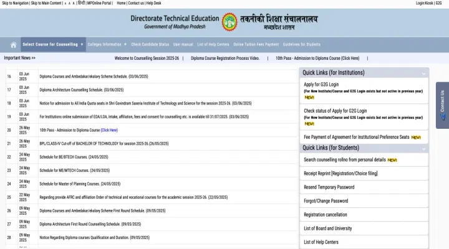The height and width of the screenshot is (249, 449).
Task: Click Welcome to Counselling Session 2025-26 news
Action: coord(147,58)
